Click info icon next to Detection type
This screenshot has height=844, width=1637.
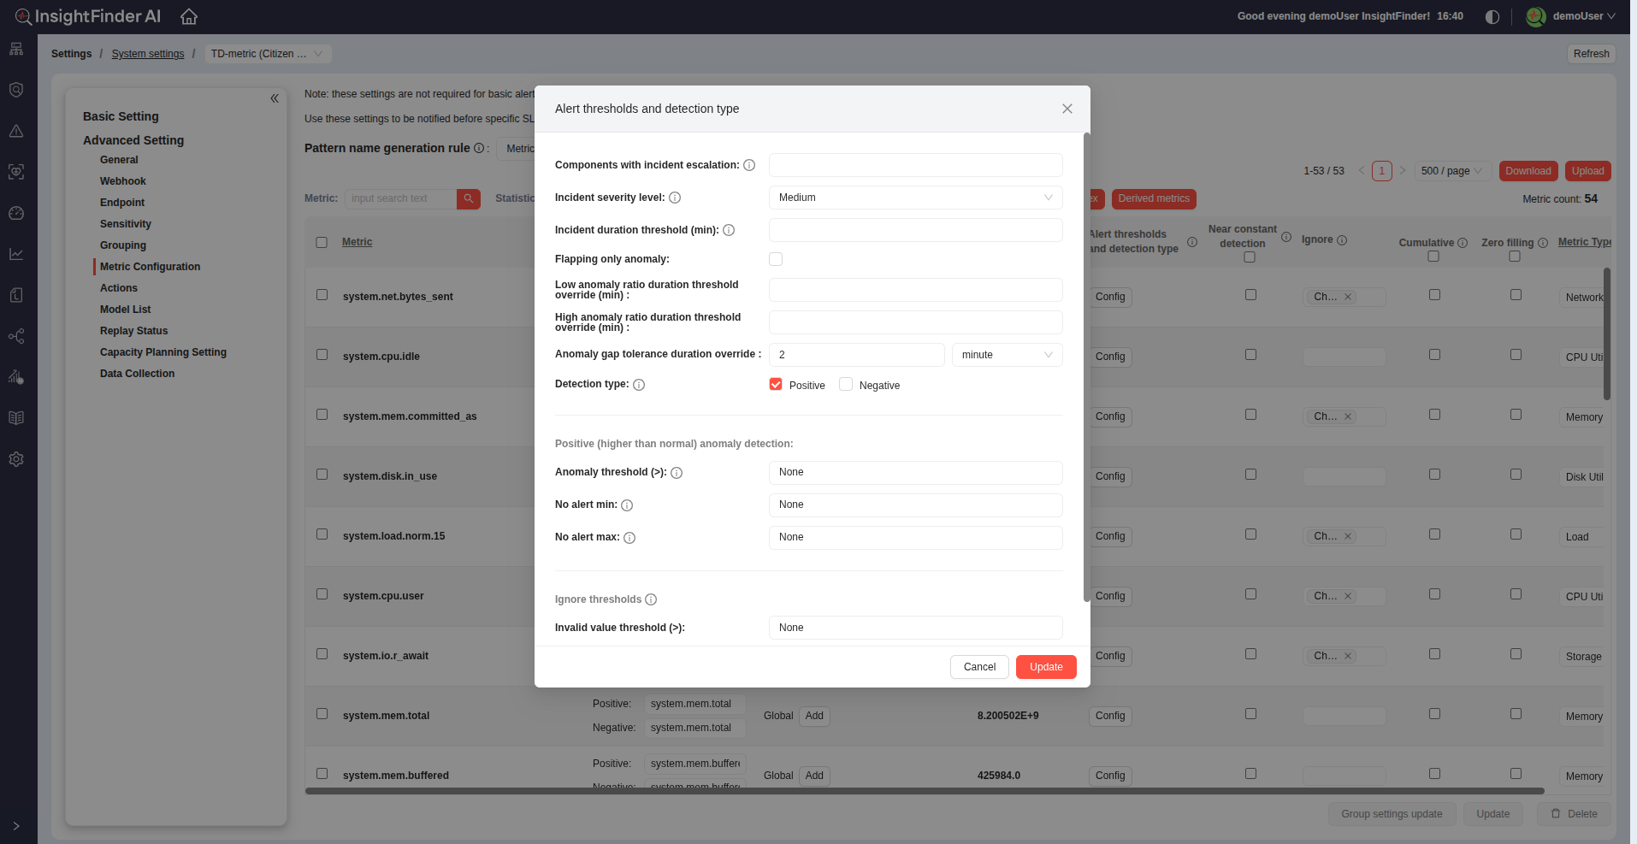pyautogui.click(x=639, y=385)
